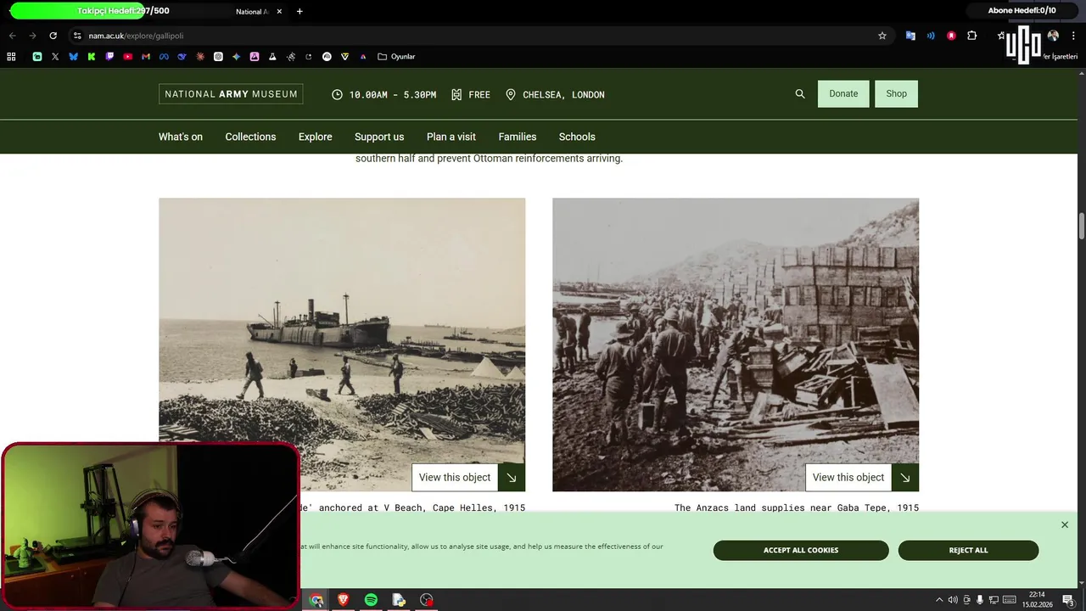Click the National Army Museum logo
This screenshot has width=1086, height=611.
tap(231, 94)
